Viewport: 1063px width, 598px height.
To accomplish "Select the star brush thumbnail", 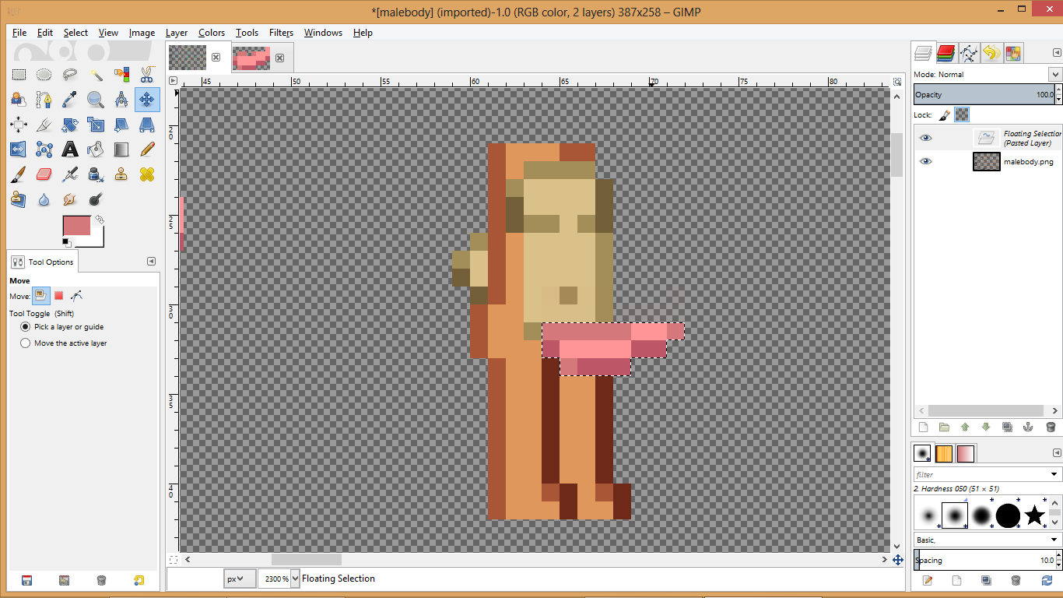I will coord(1034,515).
